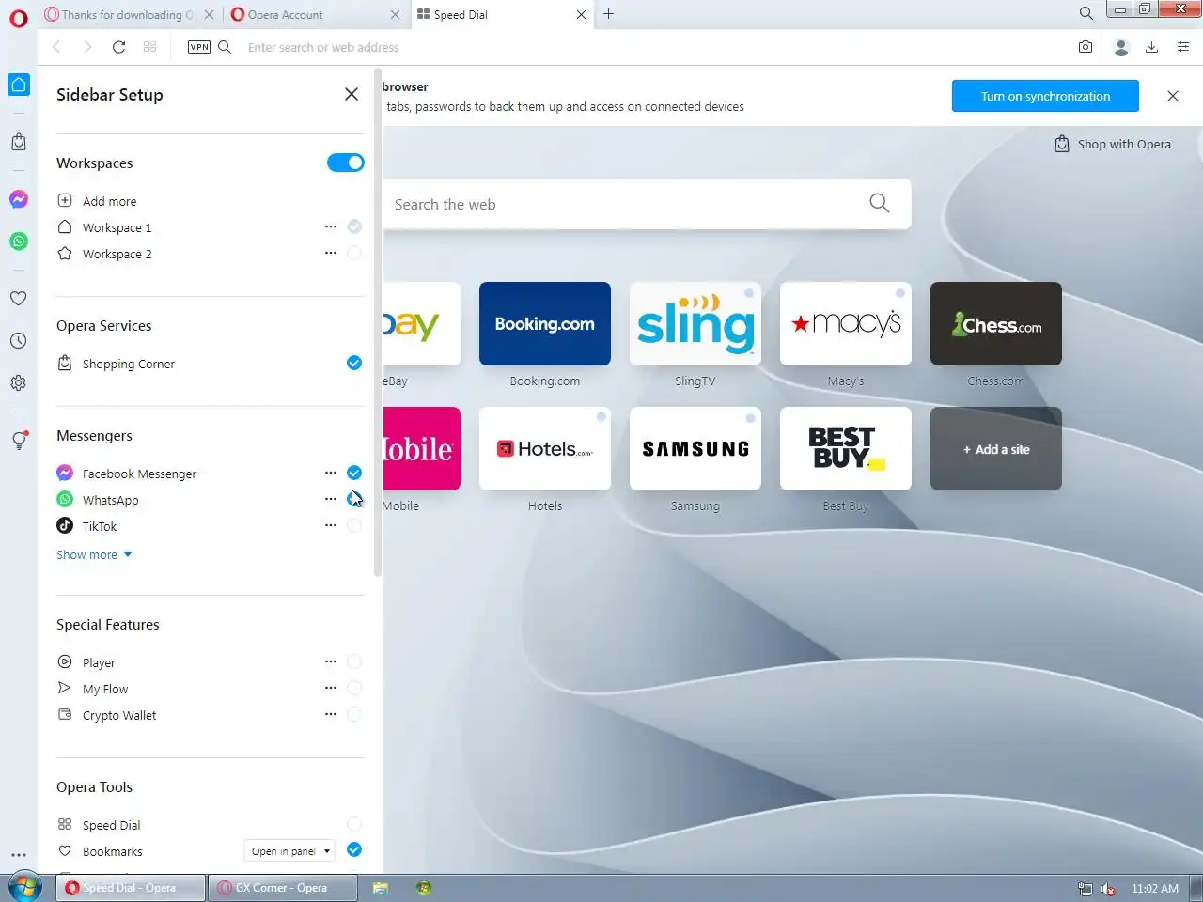Open Facebook Messenger three-dots options

pos(331,473)
